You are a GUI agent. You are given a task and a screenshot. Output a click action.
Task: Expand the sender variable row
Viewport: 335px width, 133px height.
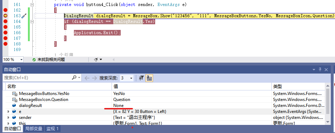(x=8, y=118)
